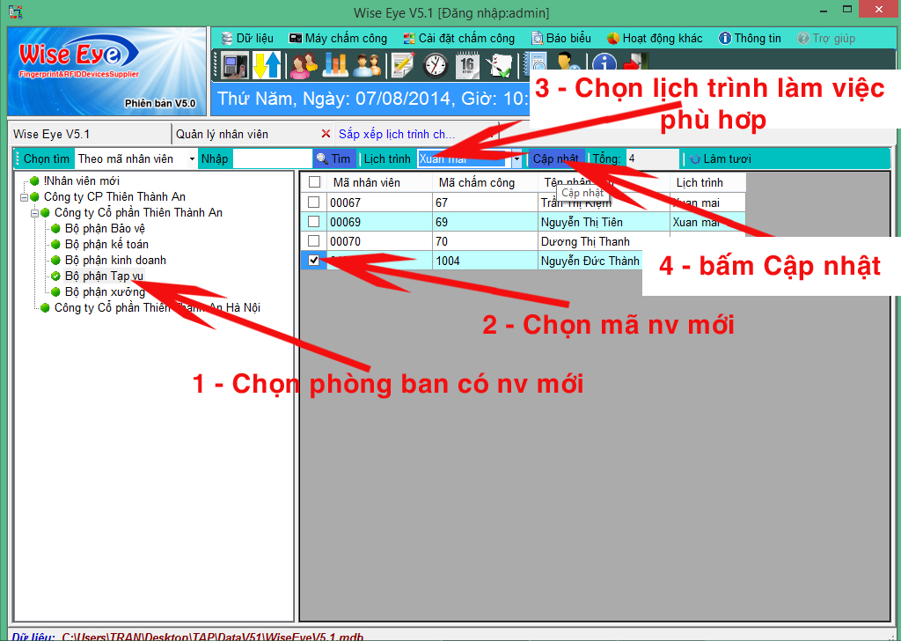The image size is (901, 641).
Task: Collapse the Công ty CP Thiên Thành An node
Action: click(x=24, y=197)
